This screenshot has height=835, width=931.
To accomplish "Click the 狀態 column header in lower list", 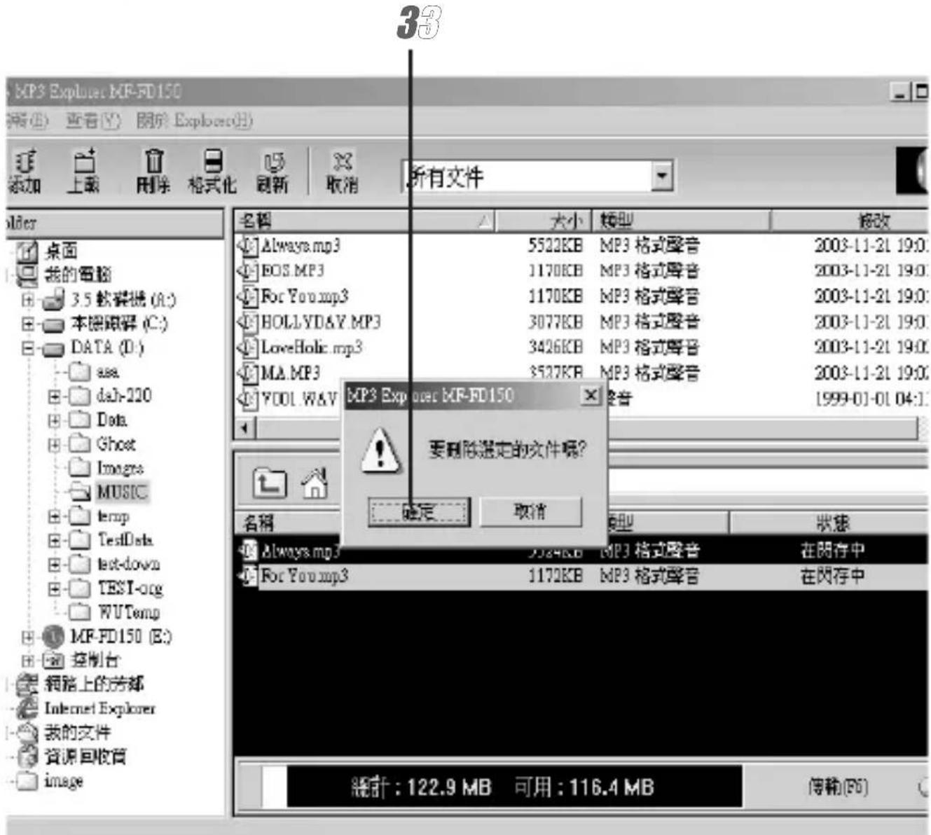I will tap(829, 523).
